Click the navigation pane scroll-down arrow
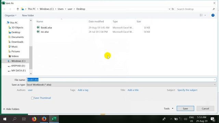This screenshot has height=123, width=219. pos(31,73)
